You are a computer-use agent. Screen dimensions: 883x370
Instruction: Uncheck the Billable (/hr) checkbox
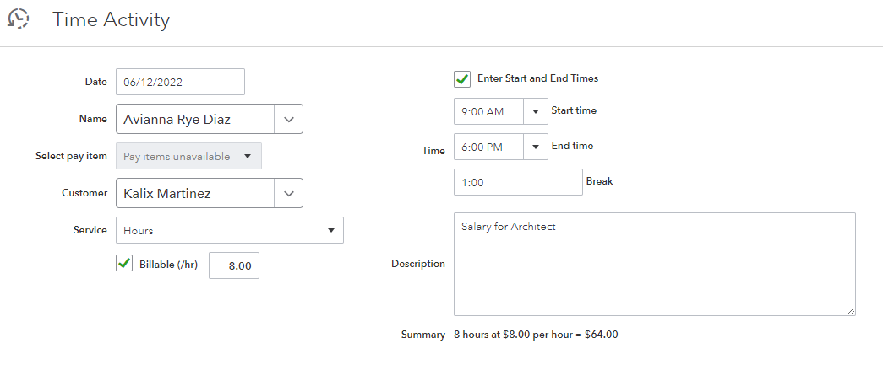coord(124,264)
